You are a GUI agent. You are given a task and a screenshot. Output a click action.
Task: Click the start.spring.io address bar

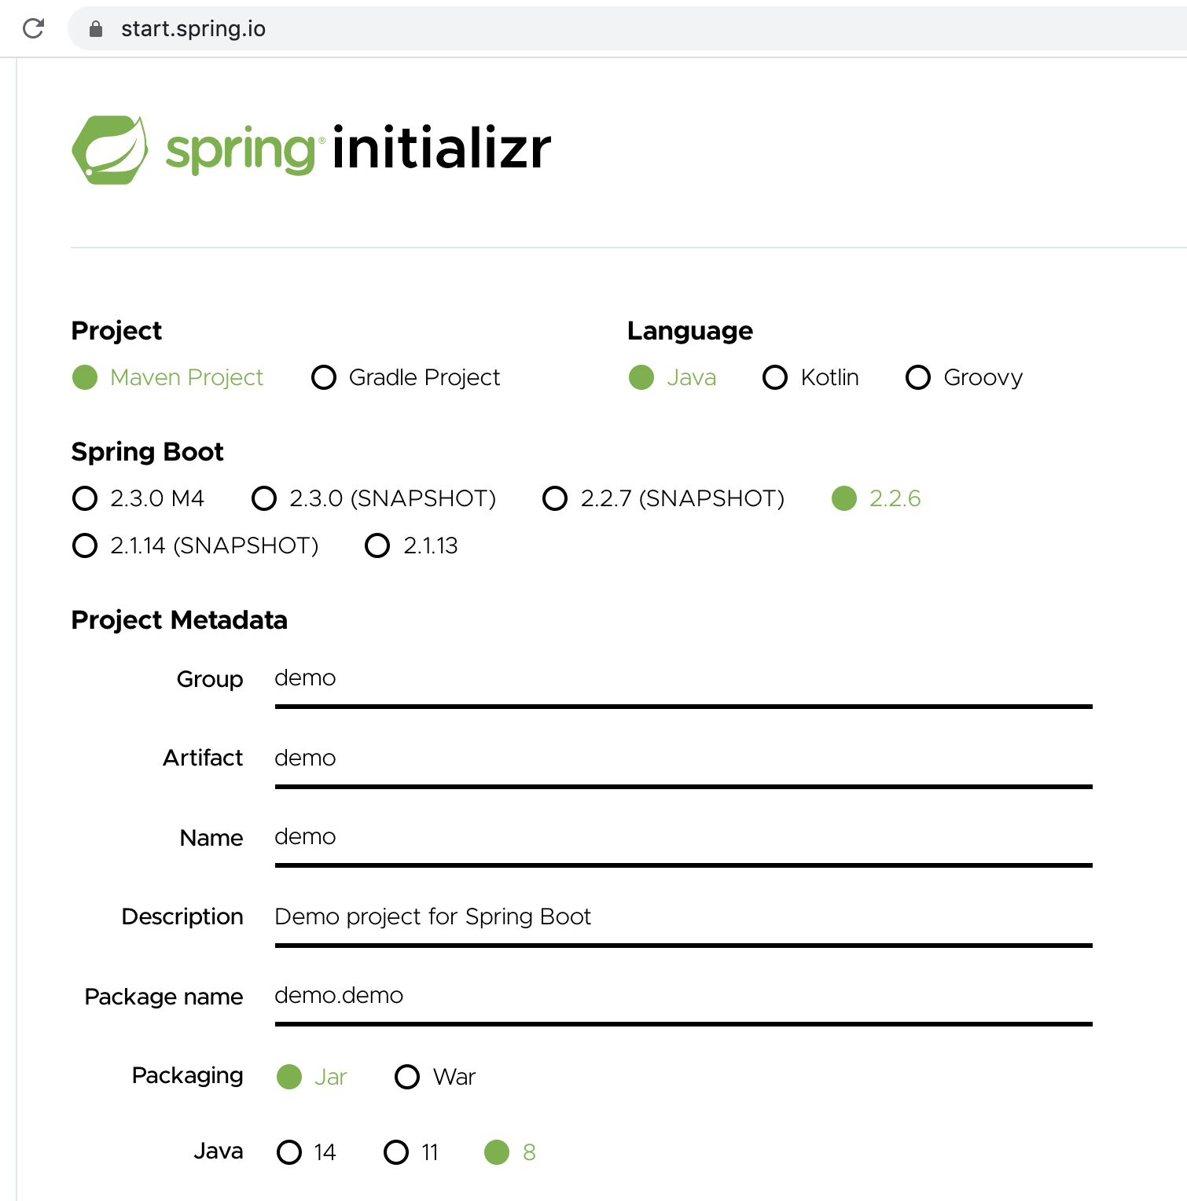click(627, 29)
